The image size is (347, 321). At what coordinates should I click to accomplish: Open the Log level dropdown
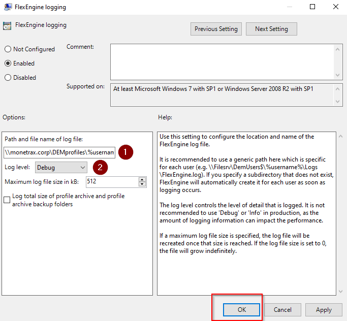[x=61, y=167]
